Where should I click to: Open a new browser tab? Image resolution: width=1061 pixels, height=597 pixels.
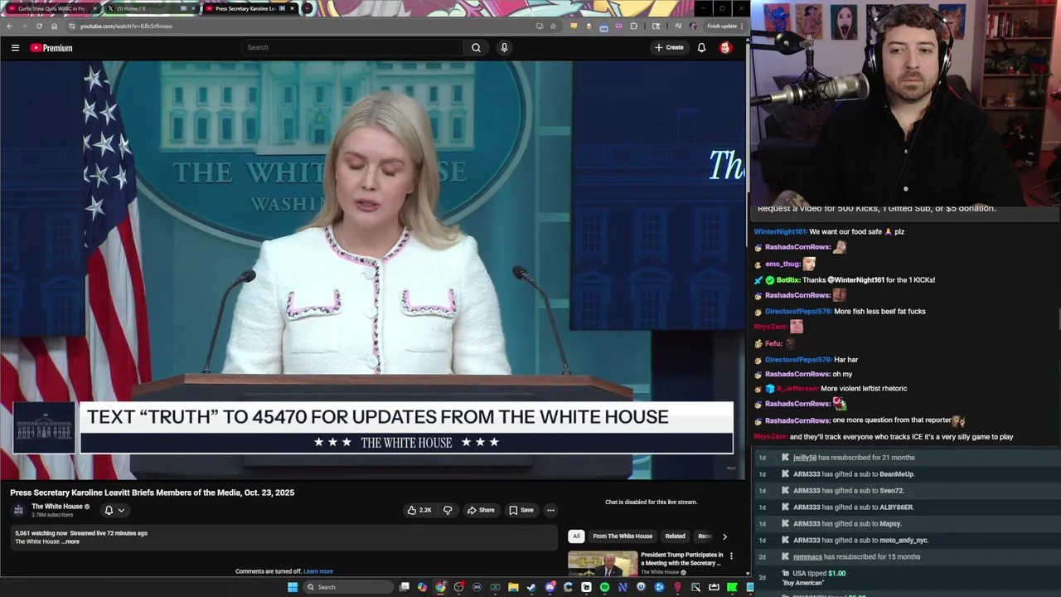[308, 8]
